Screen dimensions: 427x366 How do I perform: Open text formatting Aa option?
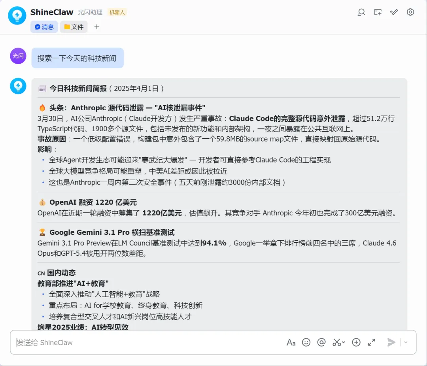[291, 342]
